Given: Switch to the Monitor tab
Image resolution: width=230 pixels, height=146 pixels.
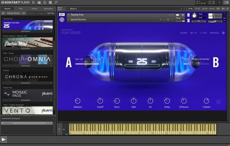Looking at the screenshot, I should [x=34, y=9].
